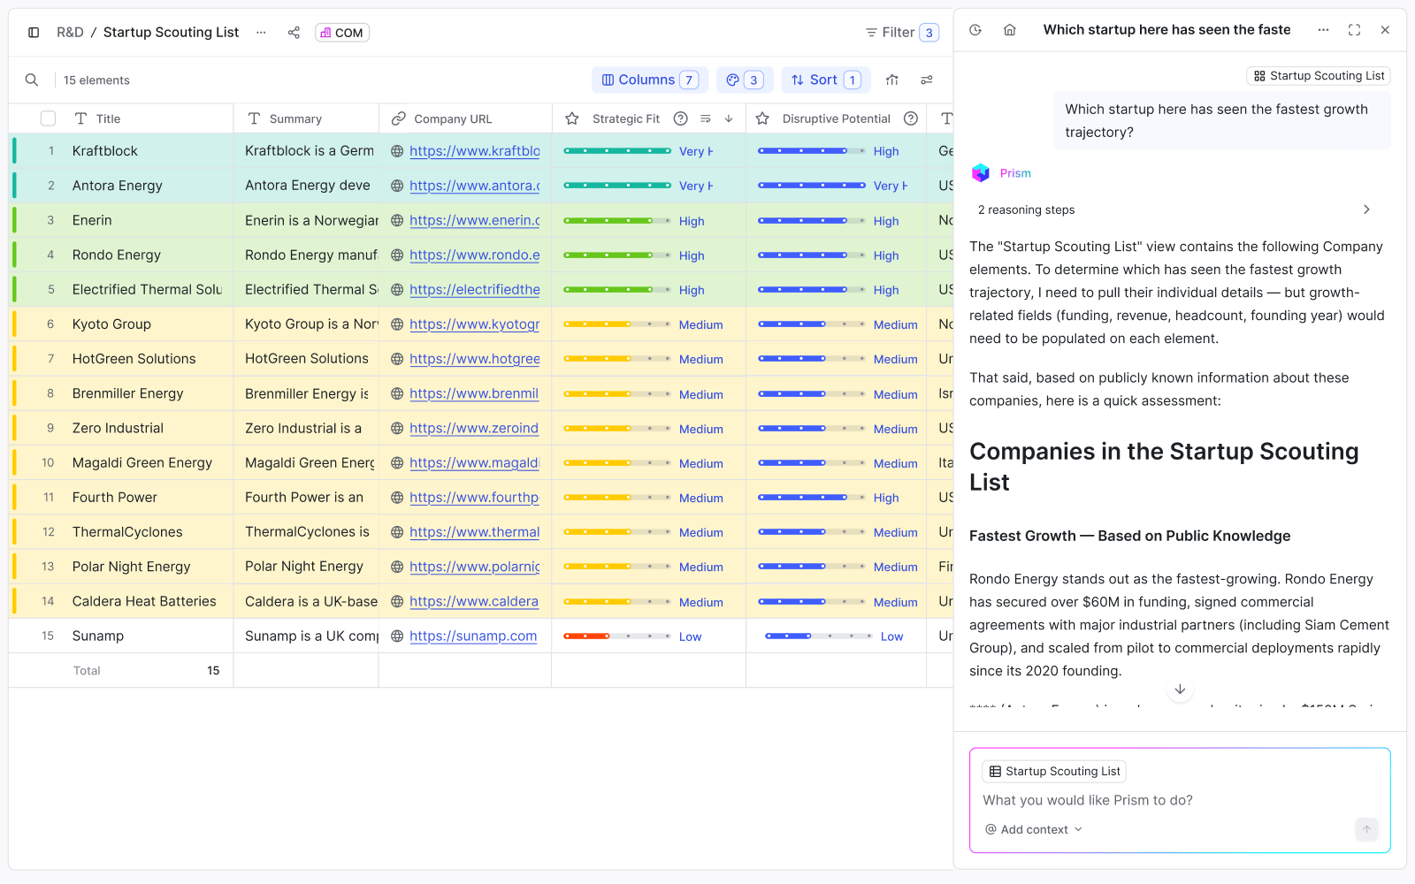The image size is (1415, 884).
Task: Go to Prism home icon
Action: 1010,30
